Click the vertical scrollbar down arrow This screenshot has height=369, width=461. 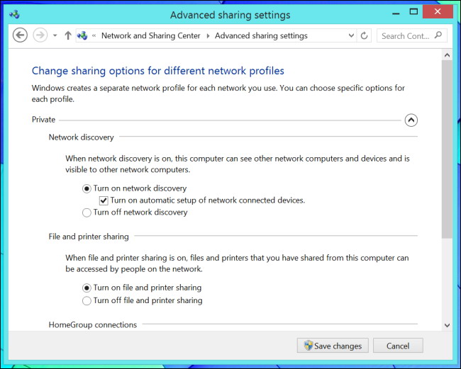447,324
